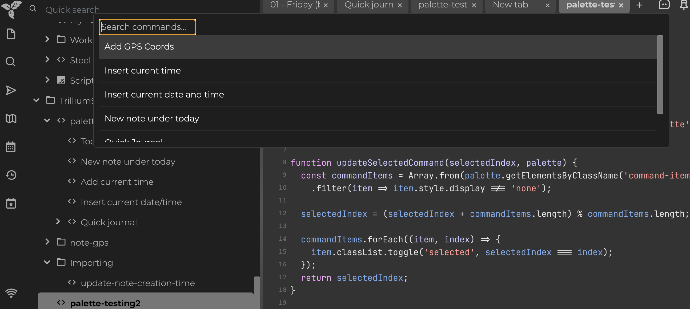This screenshot has width=690, height=309.
Task: Switch to Quick journal tab
Action: (x=368, y=5)
